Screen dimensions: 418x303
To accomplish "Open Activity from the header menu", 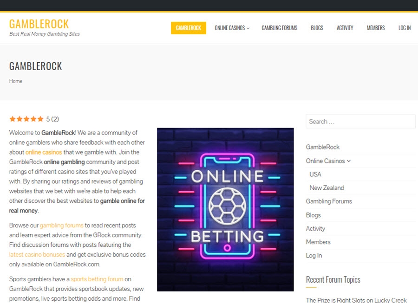I will click(x=345, y=28).
